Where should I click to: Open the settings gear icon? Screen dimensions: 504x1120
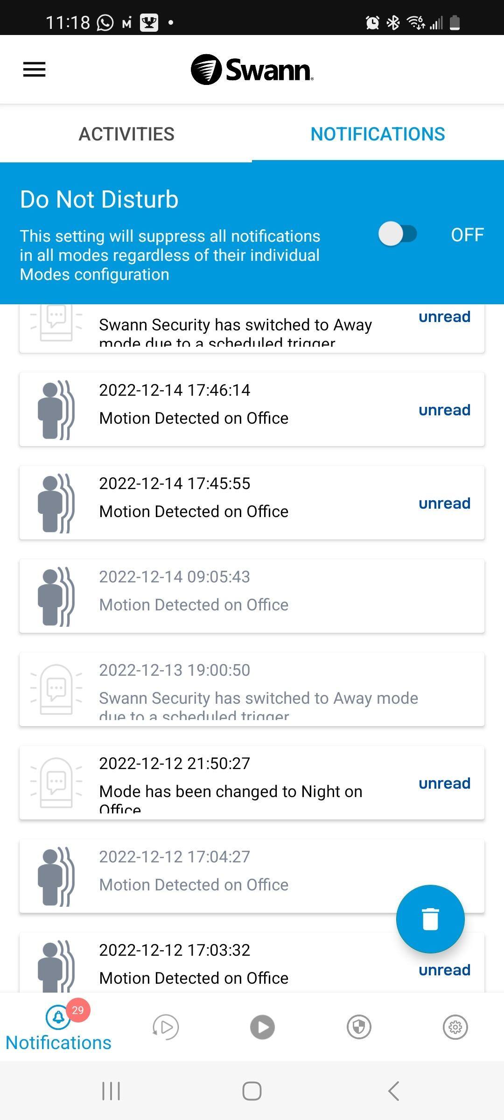pos(455,1027)
